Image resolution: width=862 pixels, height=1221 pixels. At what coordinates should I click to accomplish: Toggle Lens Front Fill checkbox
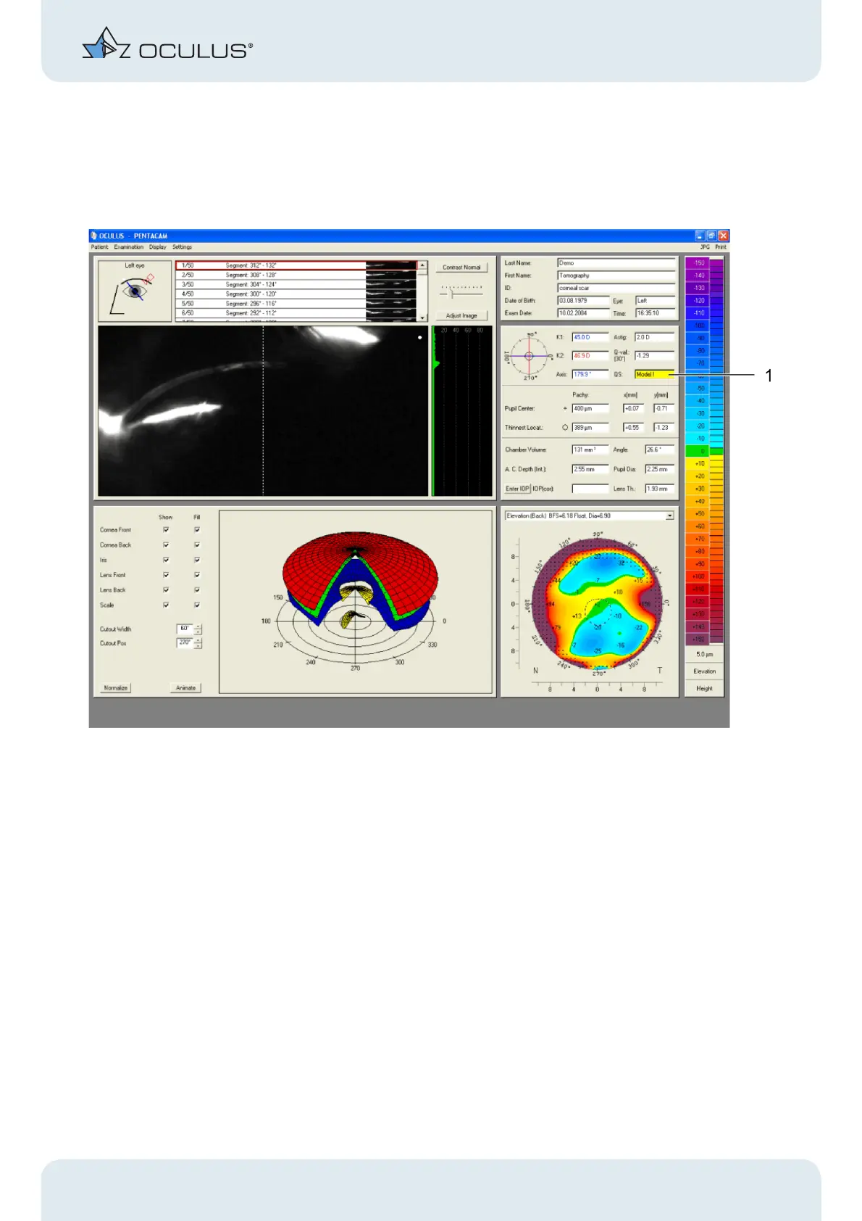(197, 575)
